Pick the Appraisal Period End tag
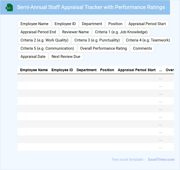Image resolution: width=180 pixels, height=170 pixels. [x=38, y=32]
